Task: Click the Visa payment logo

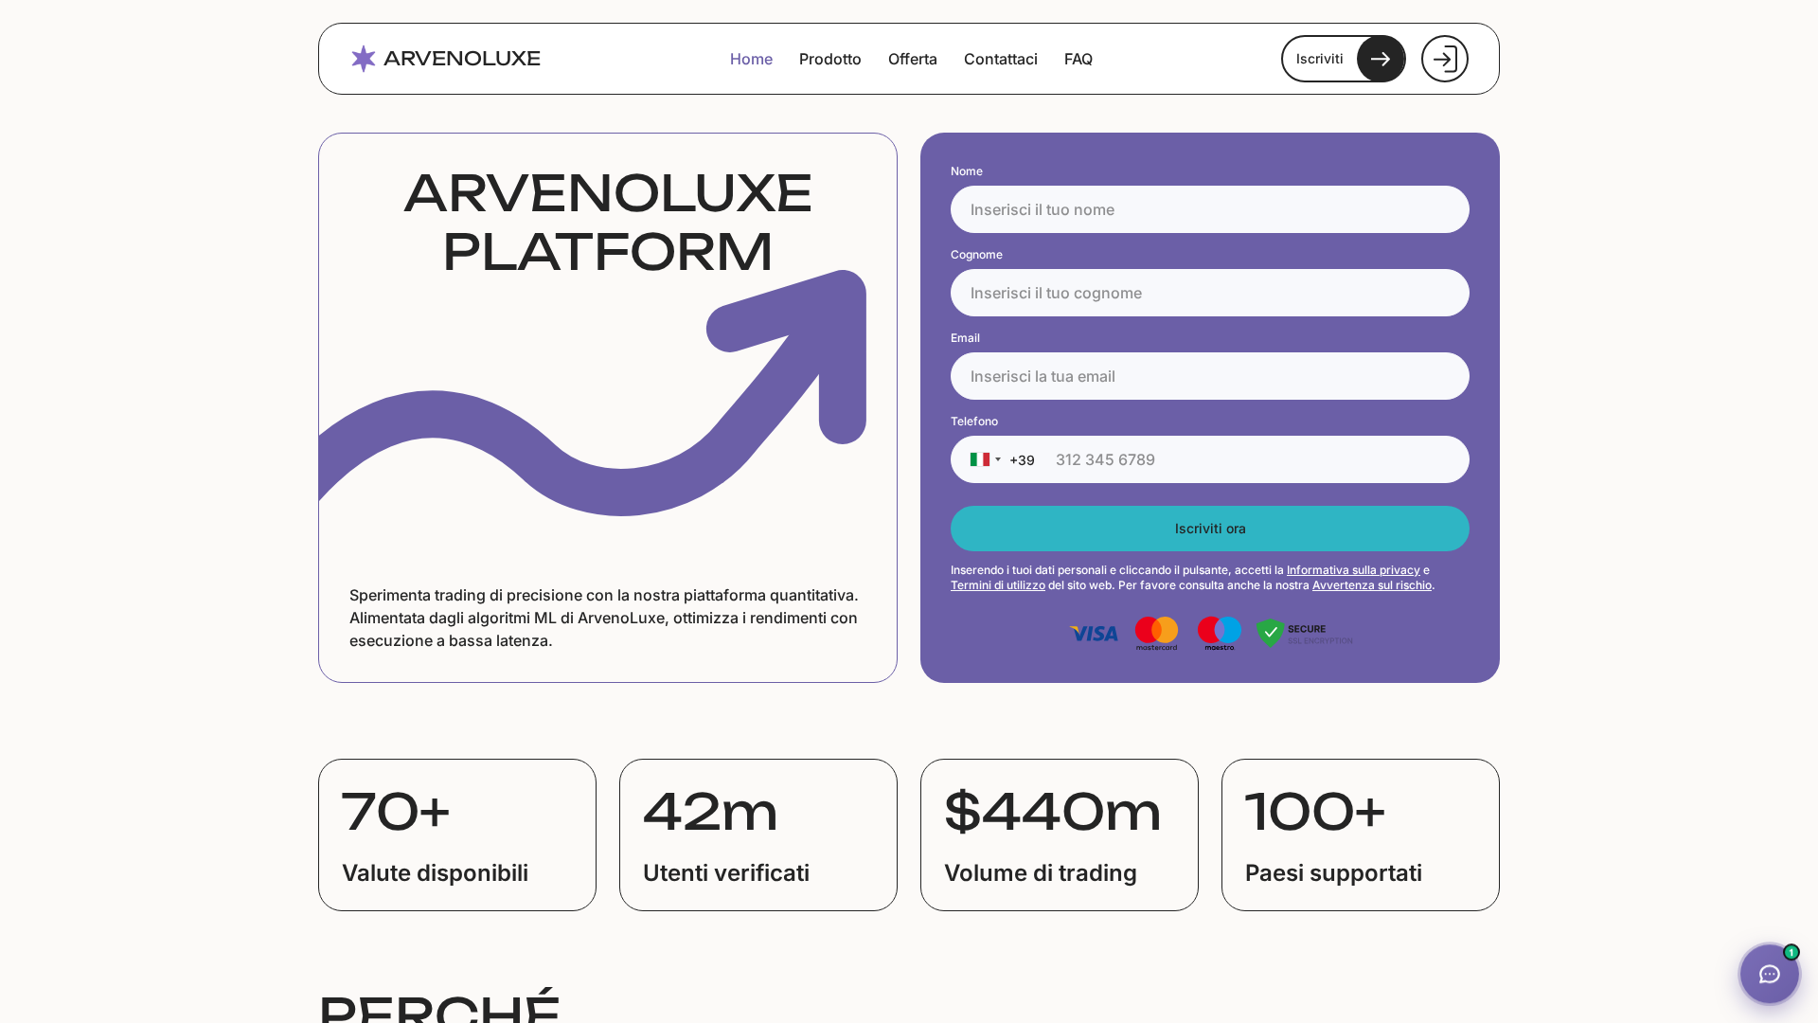Action: (1094, 634)
